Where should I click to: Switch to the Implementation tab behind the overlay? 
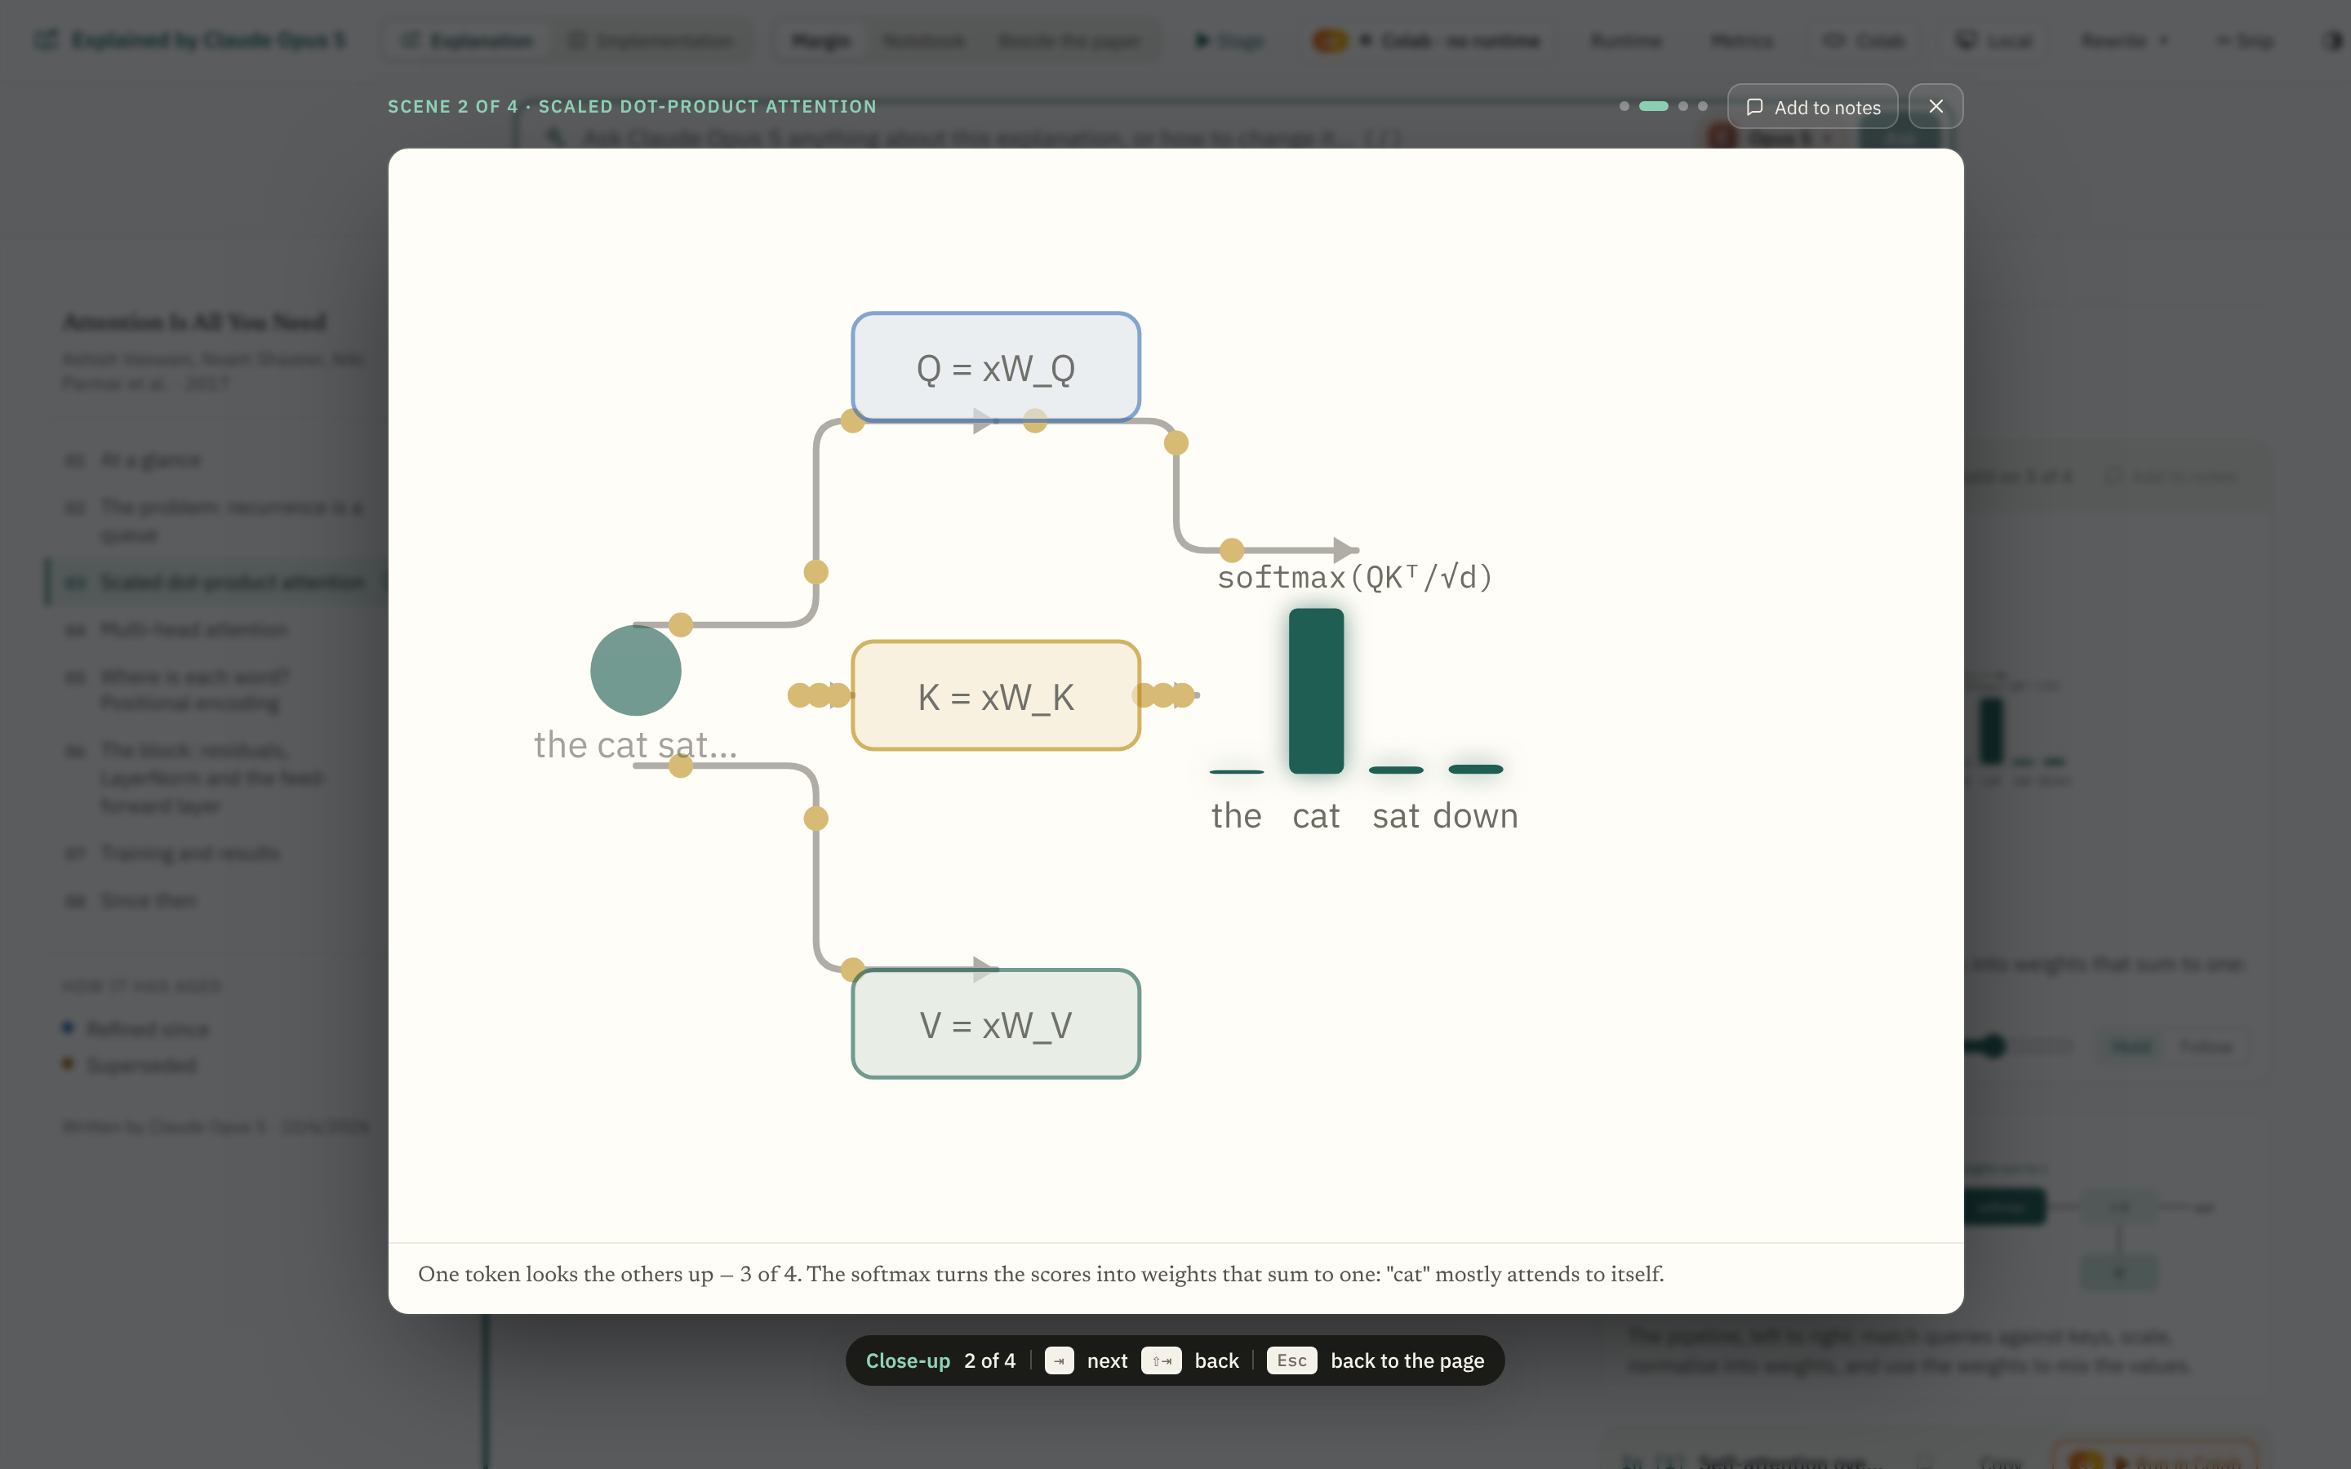point(652,41)
